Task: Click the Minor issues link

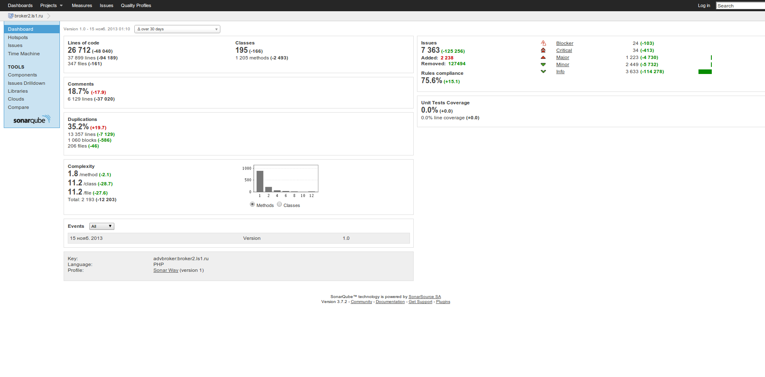Action: (563, 64)
